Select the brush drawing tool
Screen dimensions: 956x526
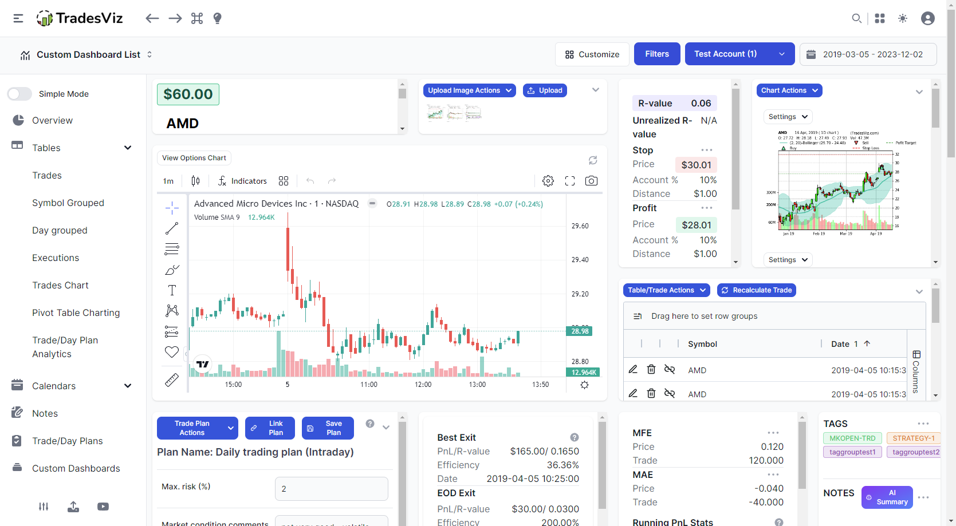pyautogui.click(x=172, y=270)
